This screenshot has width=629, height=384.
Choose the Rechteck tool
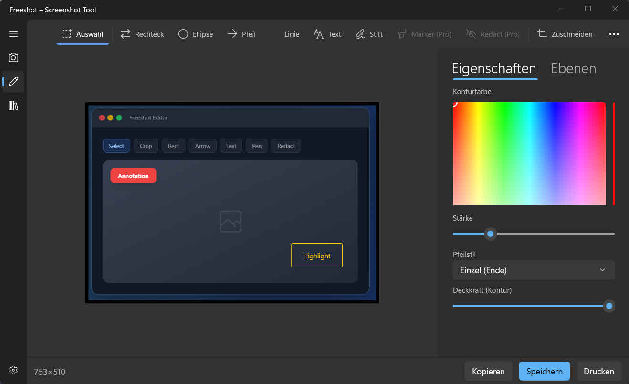(142, 34)
